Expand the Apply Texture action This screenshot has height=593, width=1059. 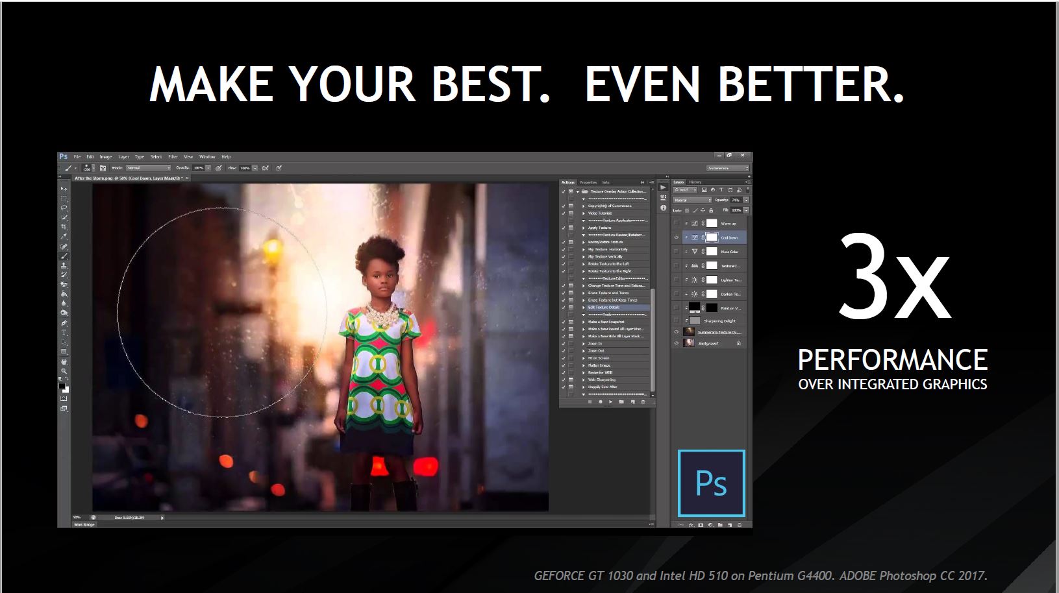[x=584, y=228]
